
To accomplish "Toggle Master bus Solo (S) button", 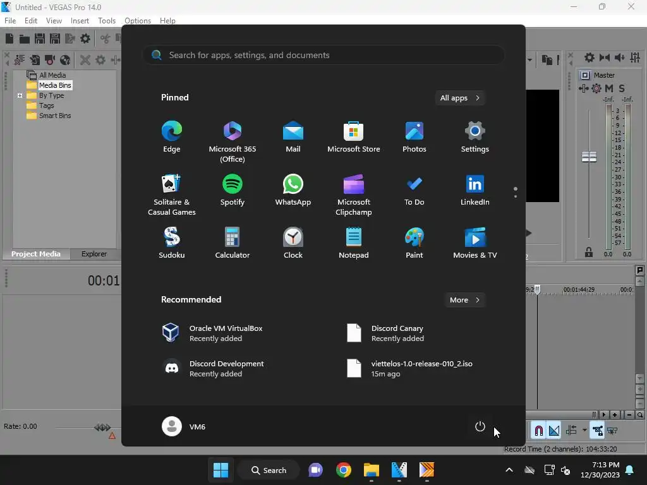I will [x=622, y=88].
